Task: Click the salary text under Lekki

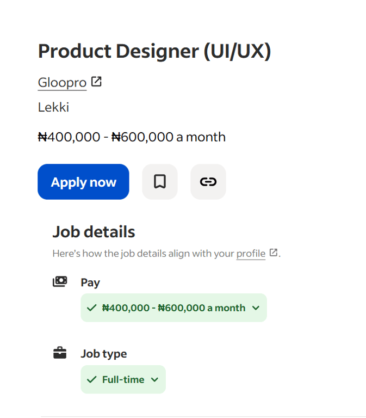Action: pos(132,137)
